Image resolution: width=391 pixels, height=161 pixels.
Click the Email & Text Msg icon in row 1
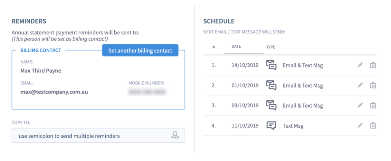(x=271, y=65)
